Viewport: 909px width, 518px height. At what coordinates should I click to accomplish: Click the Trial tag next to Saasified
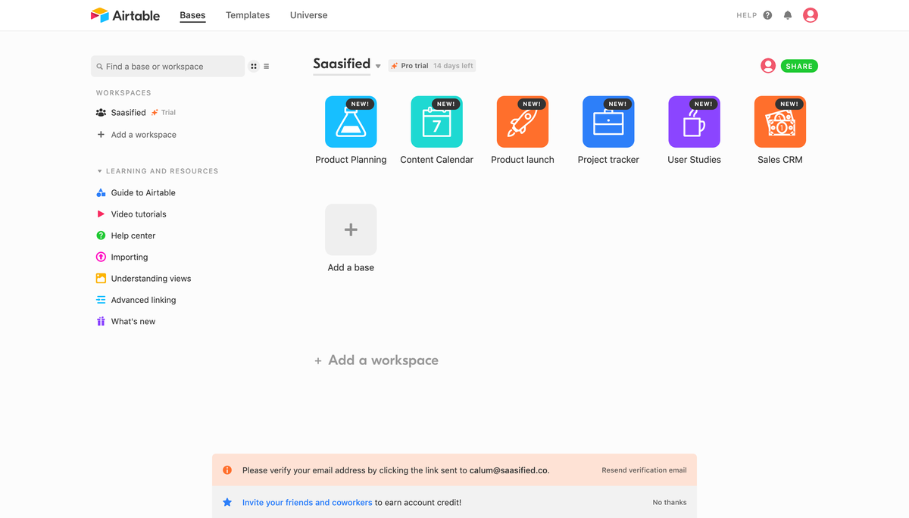164,112
